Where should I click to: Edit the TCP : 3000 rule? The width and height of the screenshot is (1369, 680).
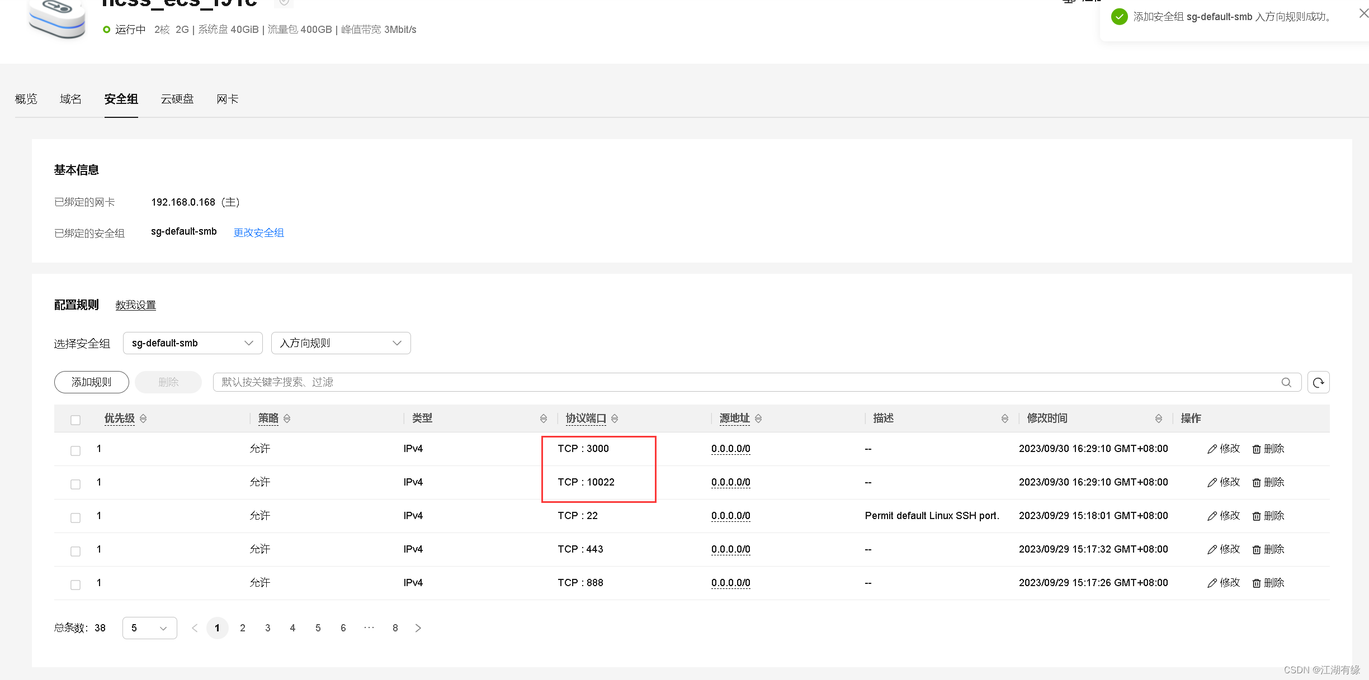tap(1224, 449)
